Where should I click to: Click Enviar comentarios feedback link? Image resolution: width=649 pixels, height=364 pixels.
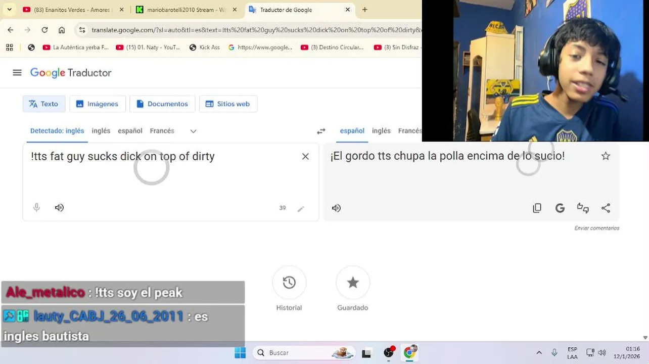click(596, 229)
